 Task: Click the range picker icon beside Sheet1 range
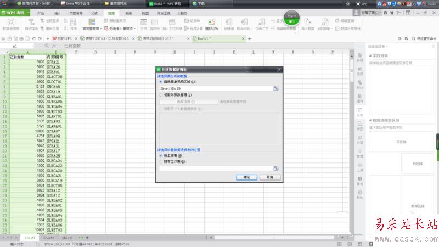point(276,88)
